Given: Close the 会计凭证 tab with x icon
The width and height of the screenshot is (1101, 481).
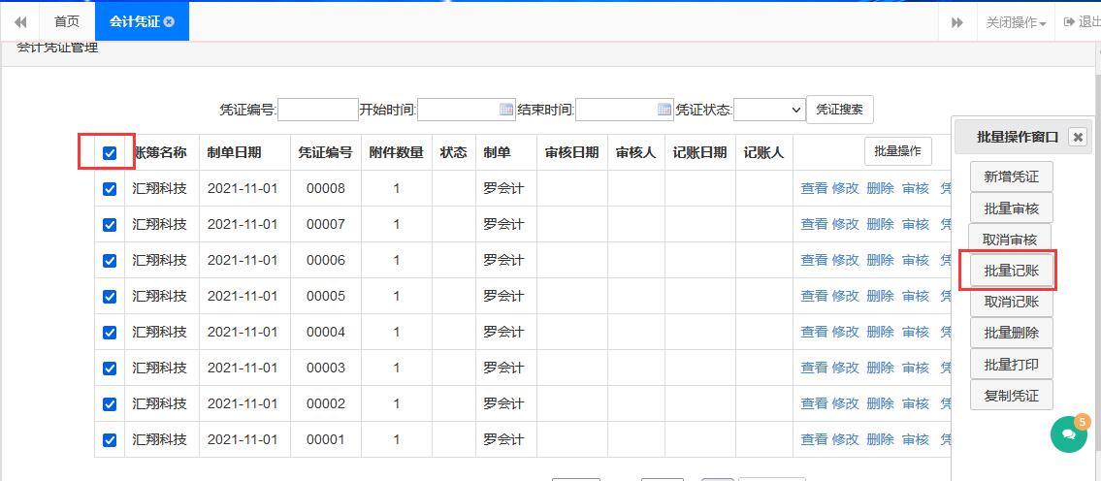Looking at the screenshot, I should pos(170,21).
